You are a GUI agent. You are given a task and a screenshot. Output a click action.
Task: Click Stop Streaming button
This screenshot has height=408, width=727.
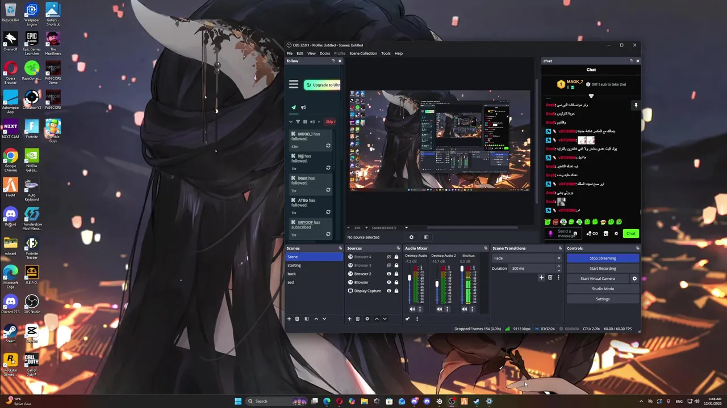click(603, 258)
